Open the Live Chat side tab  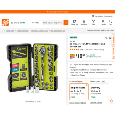click(x=113, y=41)
